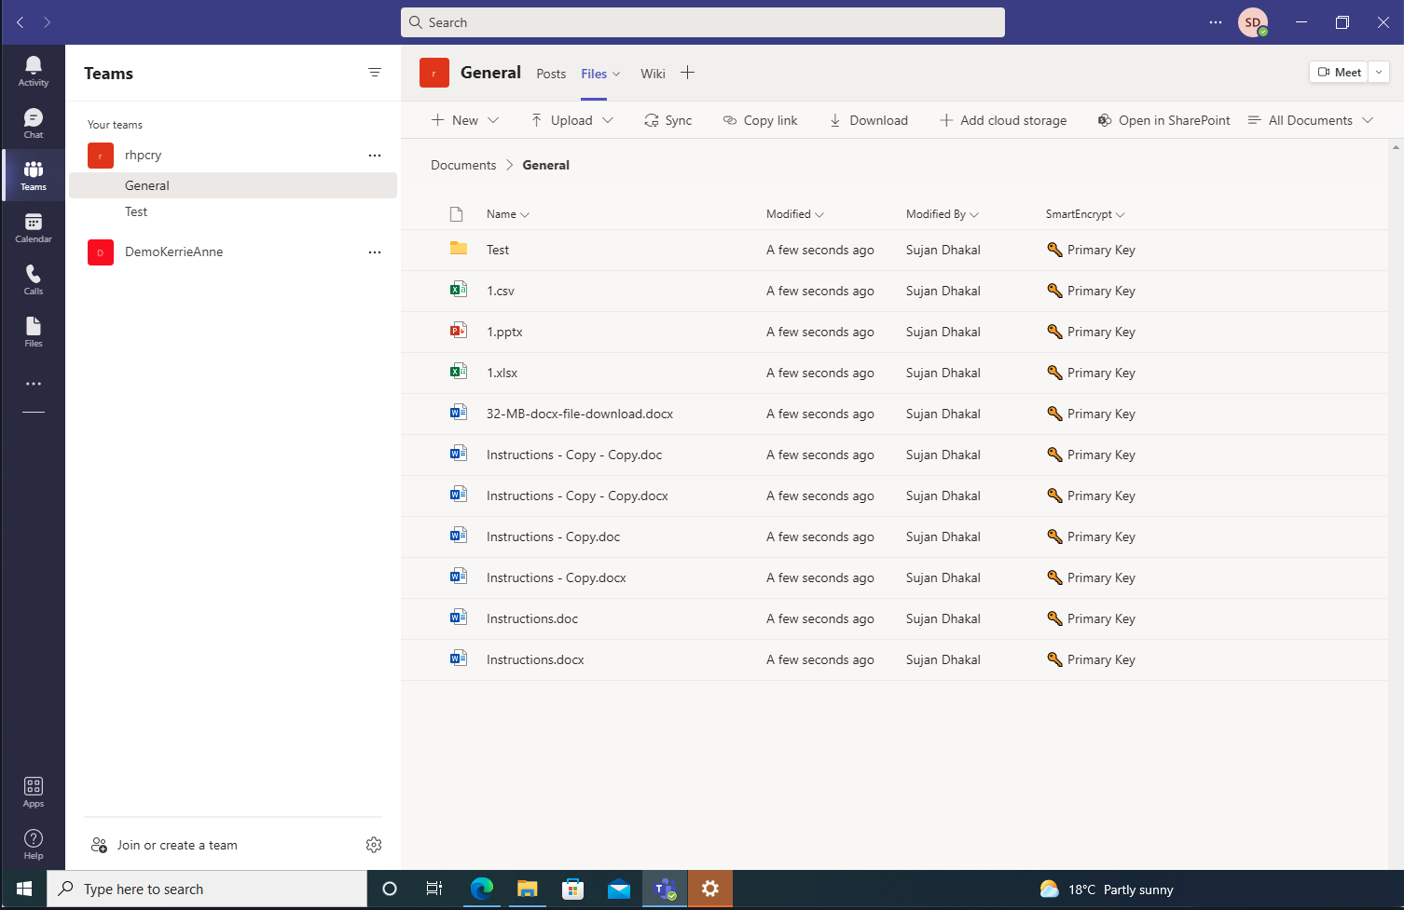Open the 1.csv file
Image resolution: width=1404 pixels, height=910 pixels.
click(x=501, y=291)
